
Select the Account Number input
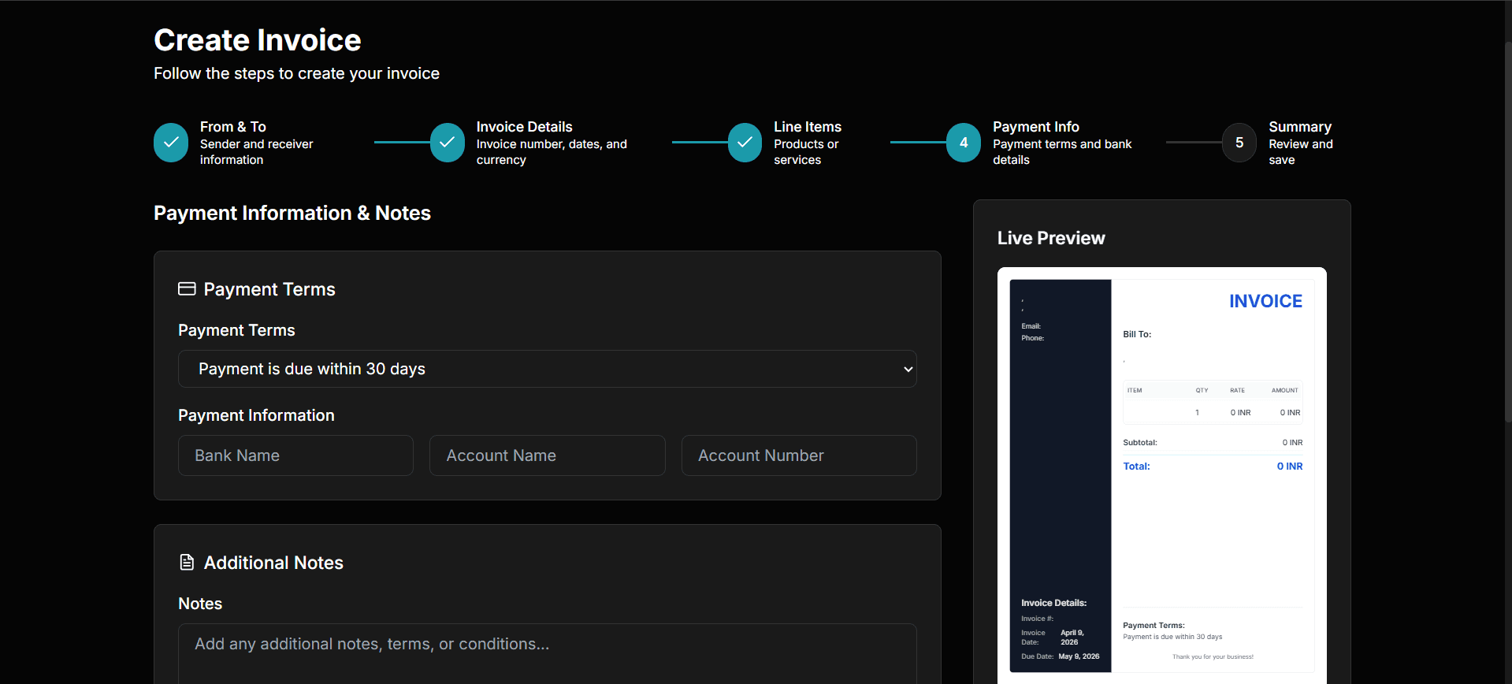[798, 455]
